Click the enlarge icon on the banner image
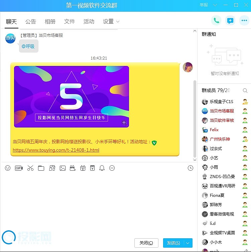Image resolution: width=251 pixels, height=252 pixels. coord(124,123)
